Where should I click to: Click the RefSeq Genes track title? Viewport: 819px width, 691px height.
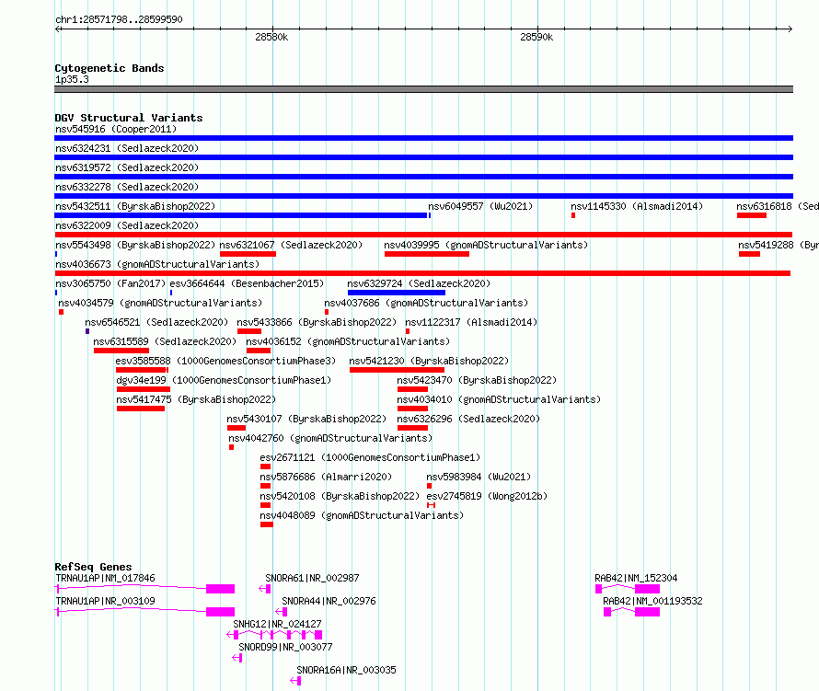(x=93, y=567)
